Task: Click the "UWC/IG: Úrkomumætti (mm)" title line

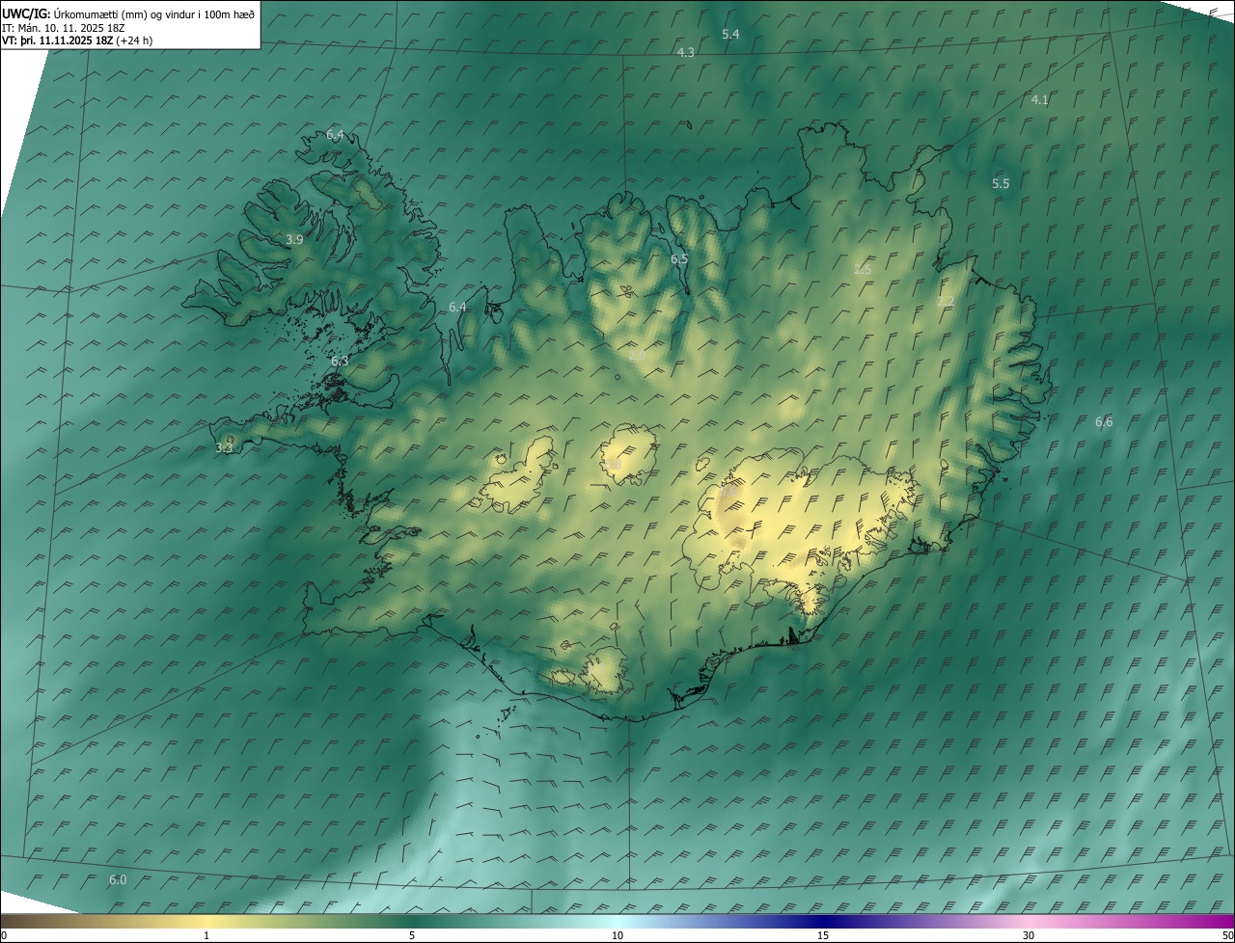Action: click(x=128, y=13)
